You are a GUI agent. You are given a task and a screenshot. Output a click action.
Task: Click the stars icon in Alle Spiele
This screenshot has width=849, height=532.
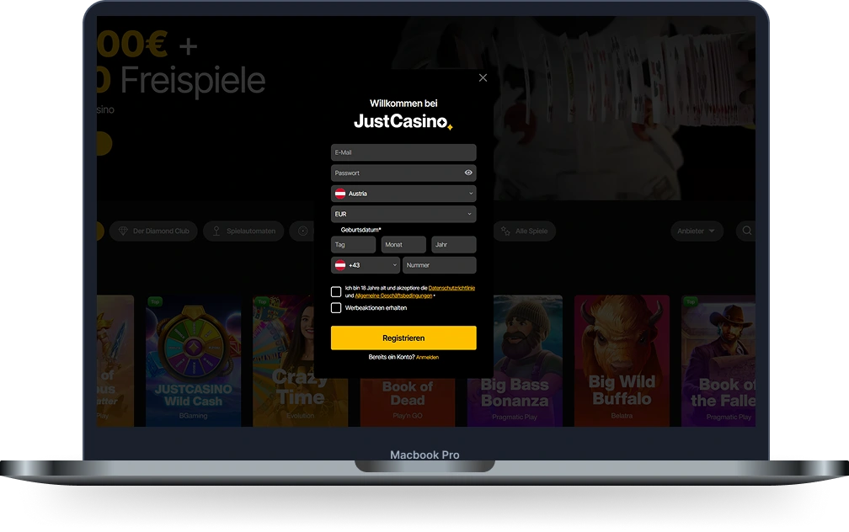click(505, 231)
